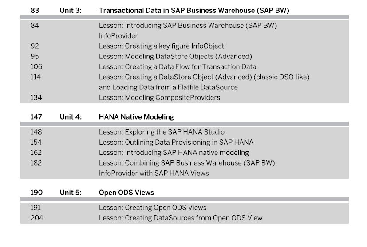Open Unit 3 Transactional Data heading
Screen dimensions: 367x247
194,11
